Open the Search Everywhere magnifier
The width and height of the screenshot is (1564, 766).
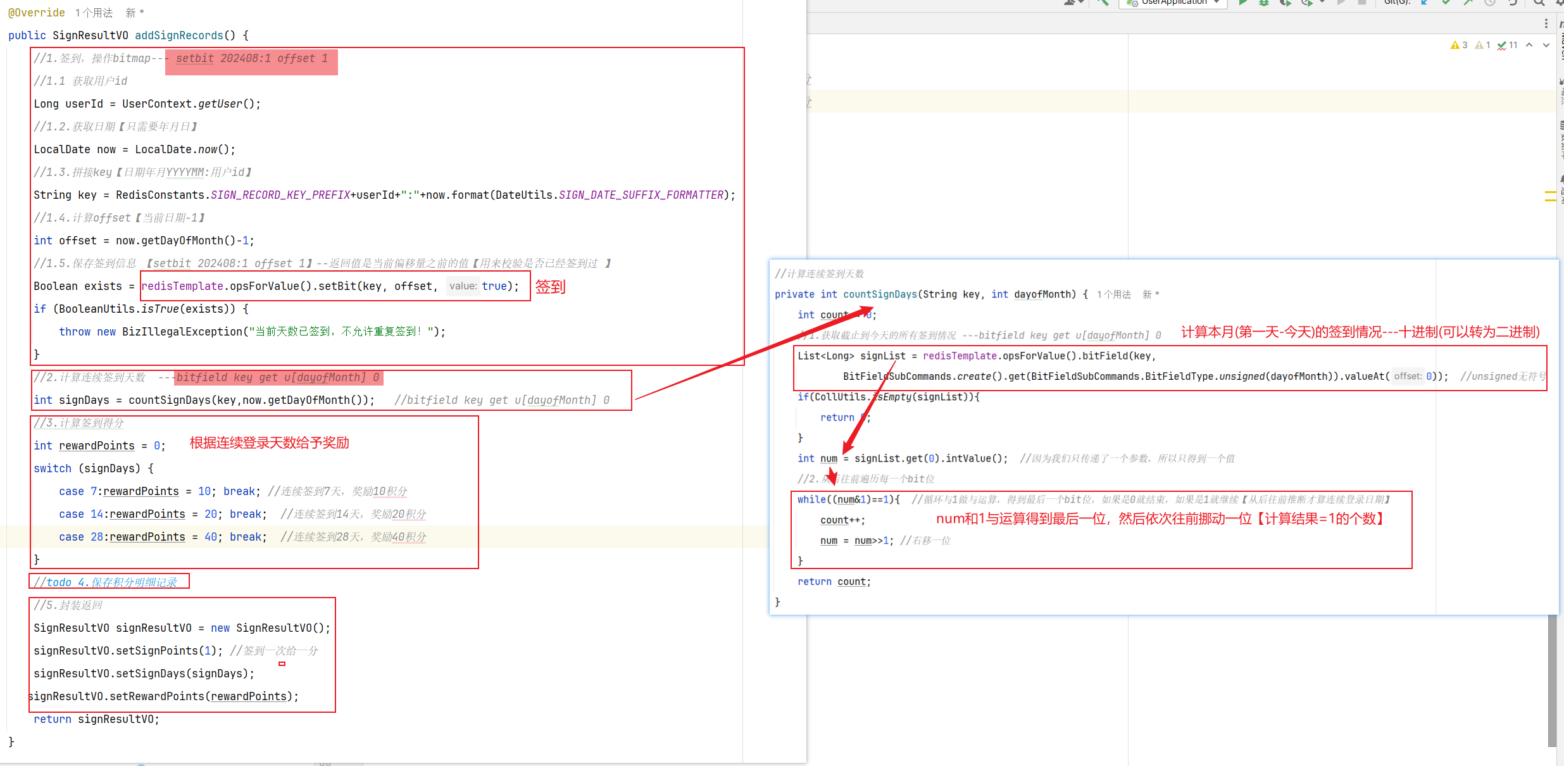(1539, 3)
